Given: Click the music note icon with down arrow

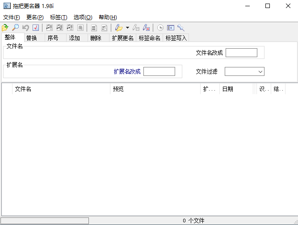Looking at the screenshot, I should tap(70, 28).
